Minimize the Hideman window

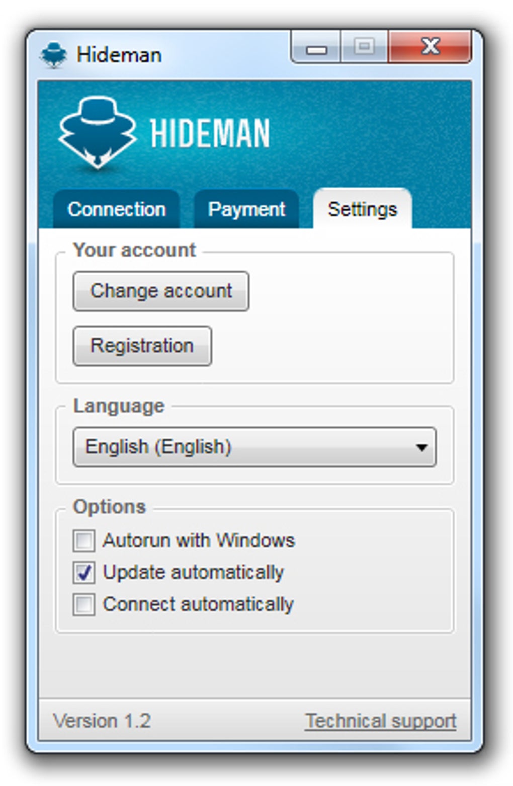tap(316, 47)
